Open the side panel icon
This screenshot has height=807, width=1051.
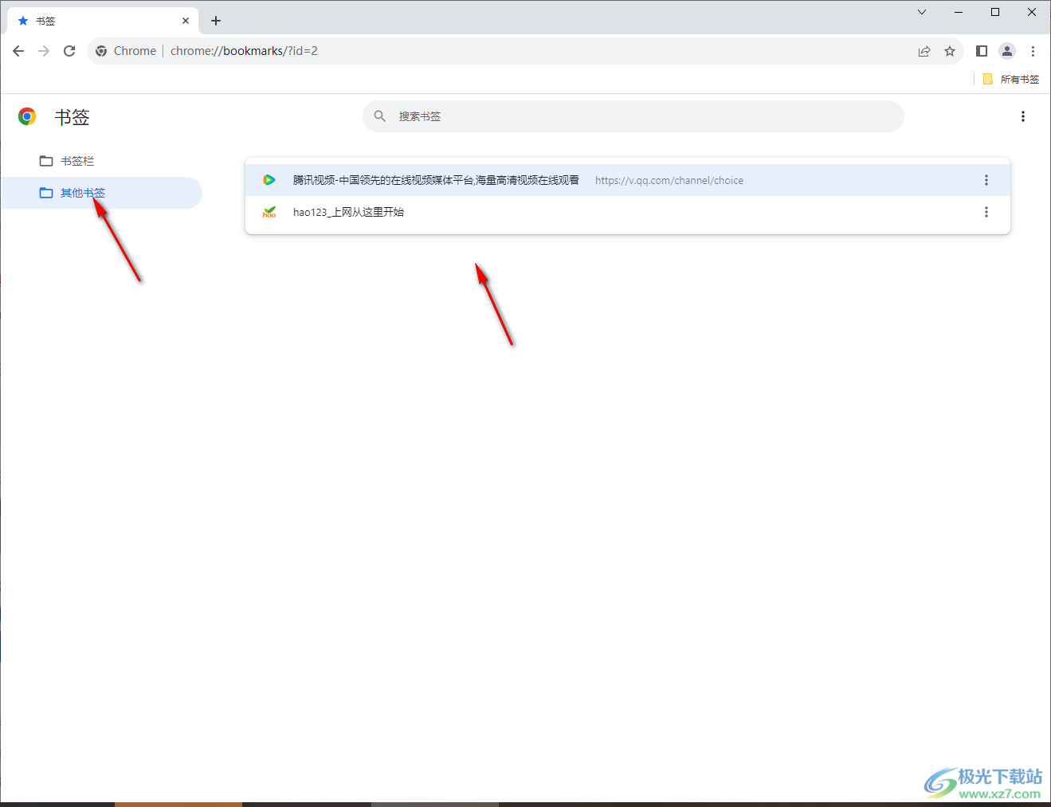[982, 51]
